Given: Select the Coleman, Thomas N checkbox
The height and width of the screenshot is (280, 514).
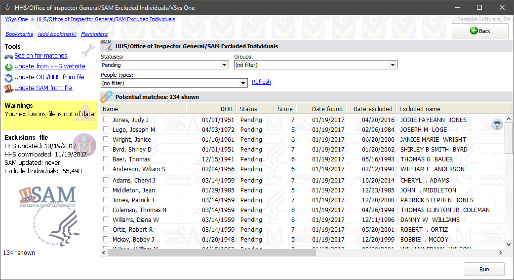Looking at the screenshot, I should click(x=106, y=210).
